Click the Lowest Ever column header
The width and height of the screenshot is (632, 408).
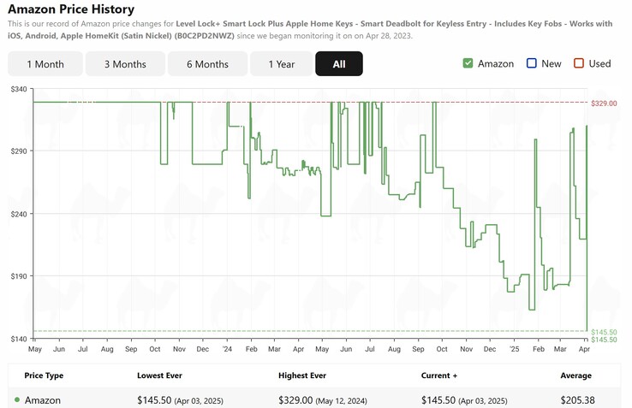159,375
